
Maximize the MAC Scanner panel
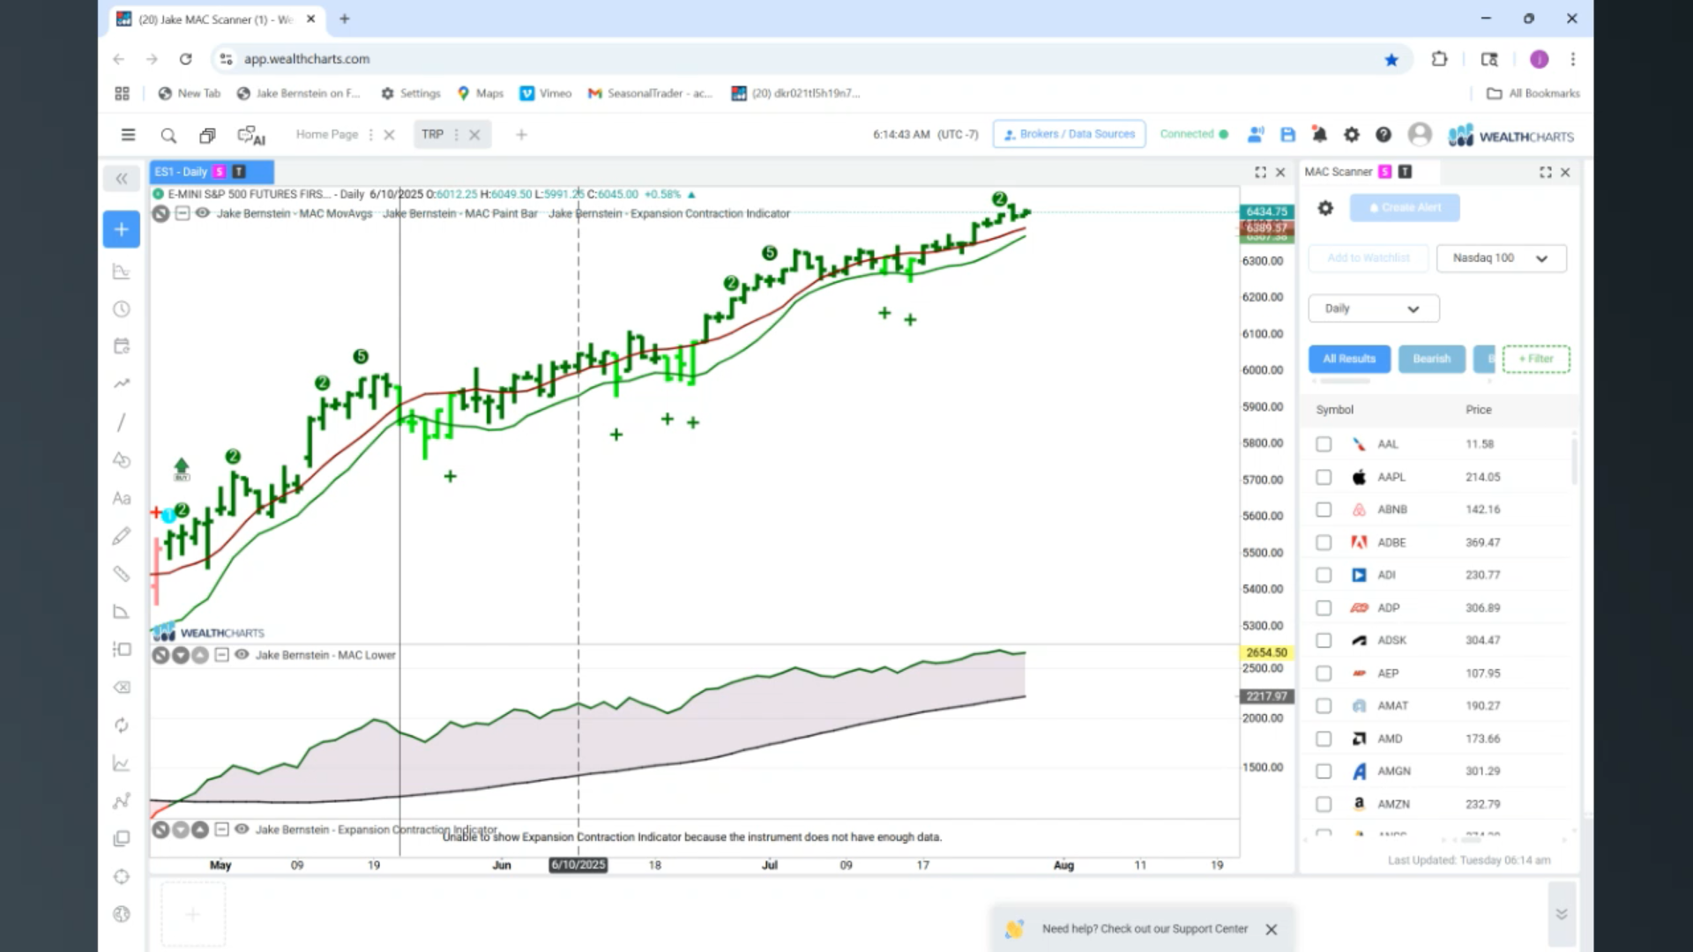tap(1546, 172)
